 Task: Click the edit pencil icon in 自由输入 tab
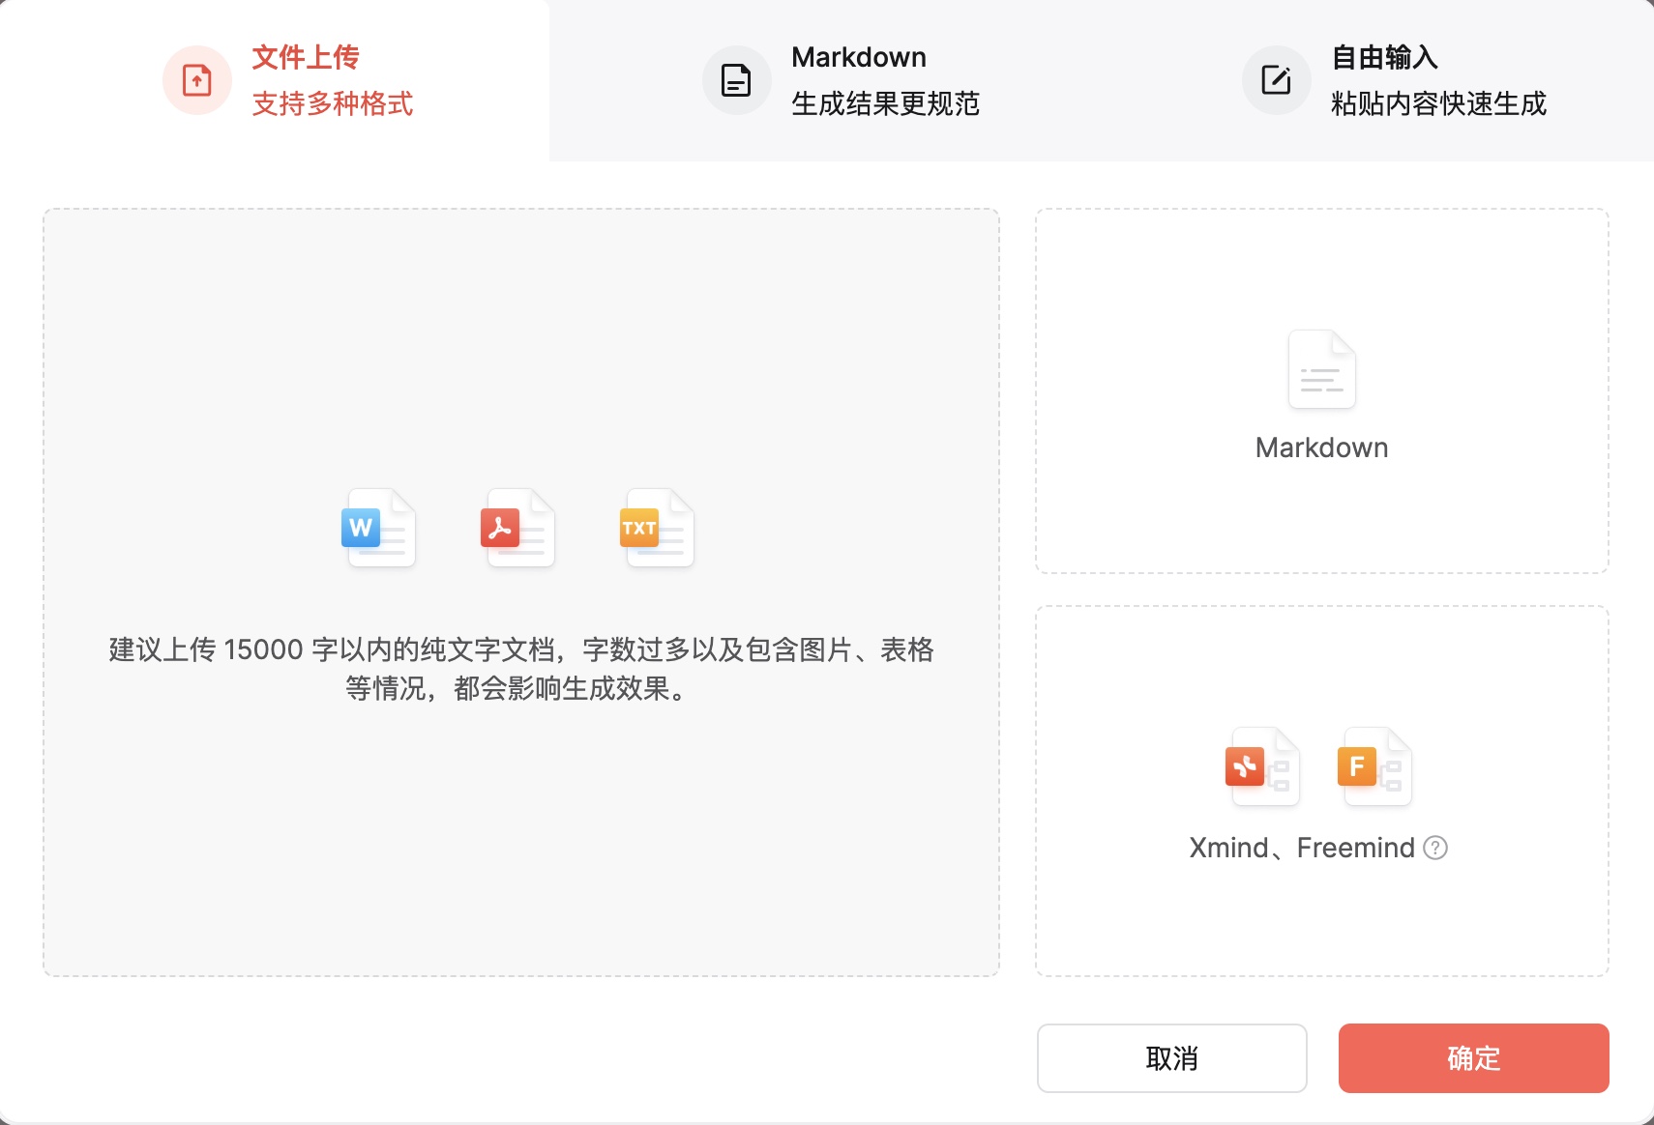1277,80
